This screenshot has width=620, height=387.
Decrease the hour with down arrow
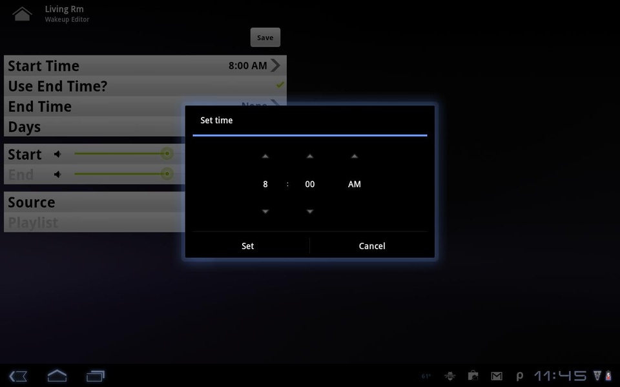click(x=265, y=212)
